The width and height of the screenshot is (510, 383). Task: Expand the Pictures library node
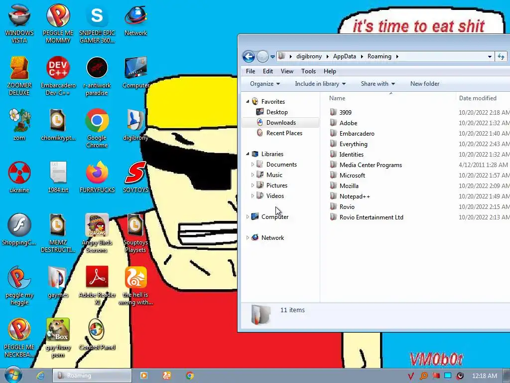pos(253,186)
